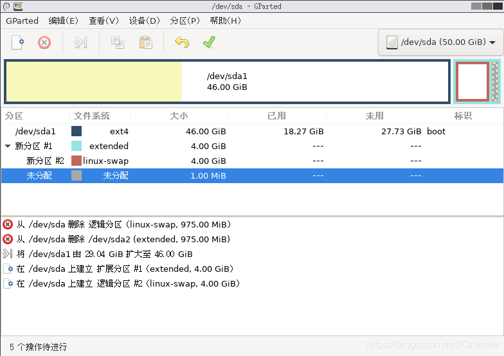The image size is (504, 356).
Task: Click the Copy partition toolbar icon
Action: pos(117,42)
